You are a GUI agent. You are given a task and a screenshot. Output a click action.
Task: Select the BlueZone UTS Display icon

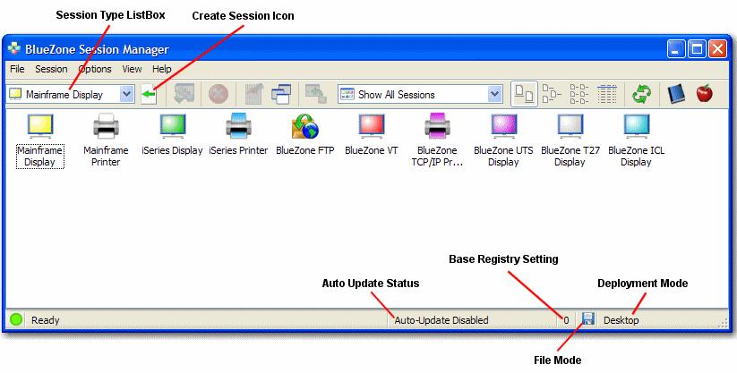click(503, 126)
